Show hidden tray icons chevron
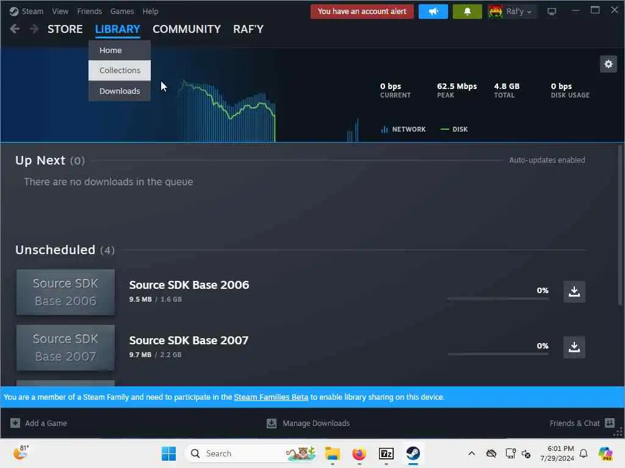This screenshot has width=625, height=468. [x=472, y=453]
